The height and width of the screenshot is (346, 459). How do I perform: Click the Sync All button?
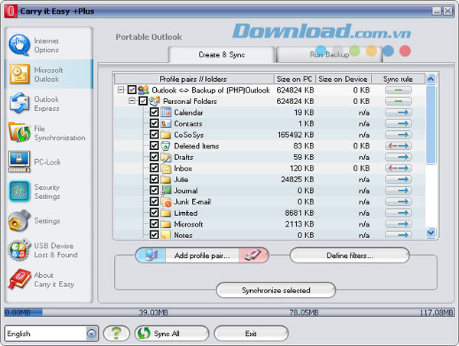click(x=172, y=334)
